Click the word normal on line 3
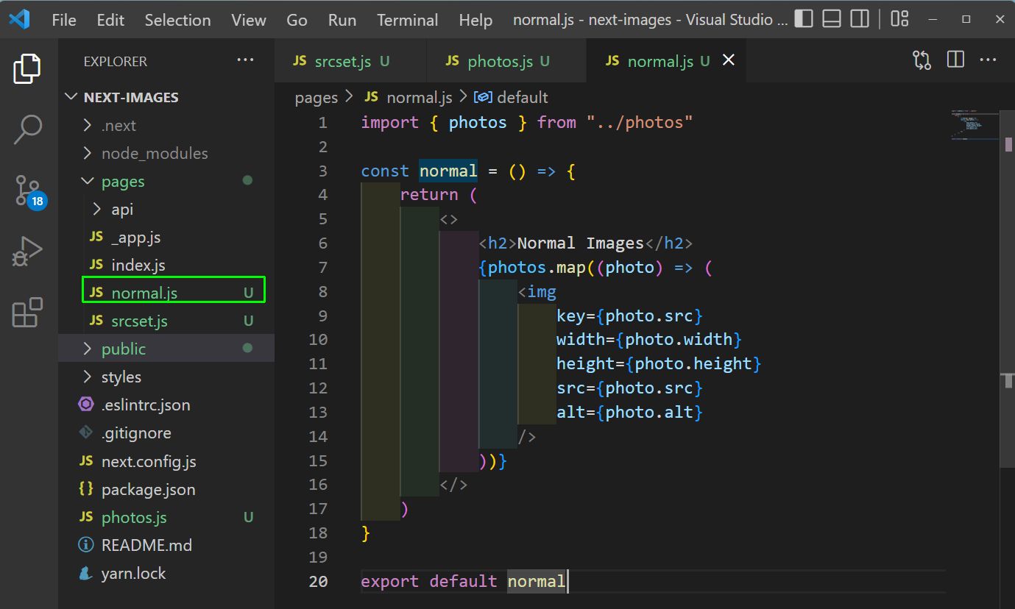Viewport: 1015px width, 609px height. pyautogui.click(x=448, y=171)
